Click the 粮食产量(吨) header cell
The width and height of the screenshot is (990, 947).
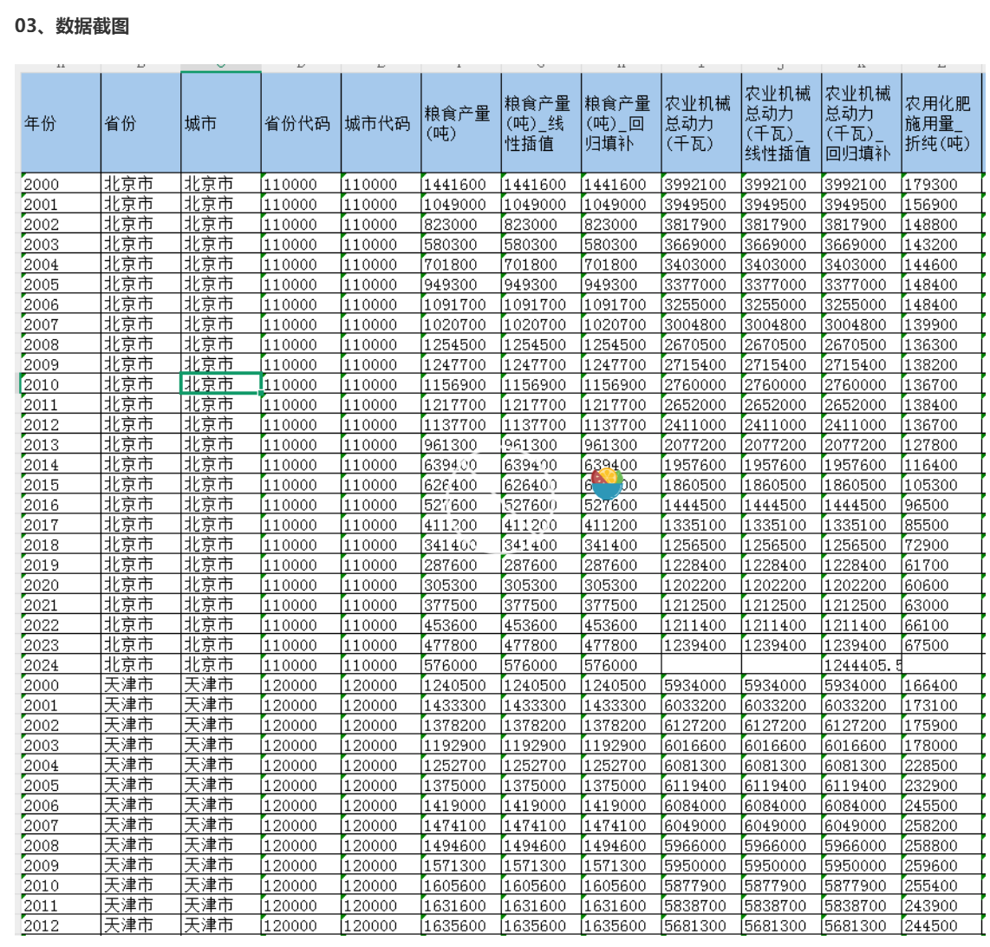point(461,122)
